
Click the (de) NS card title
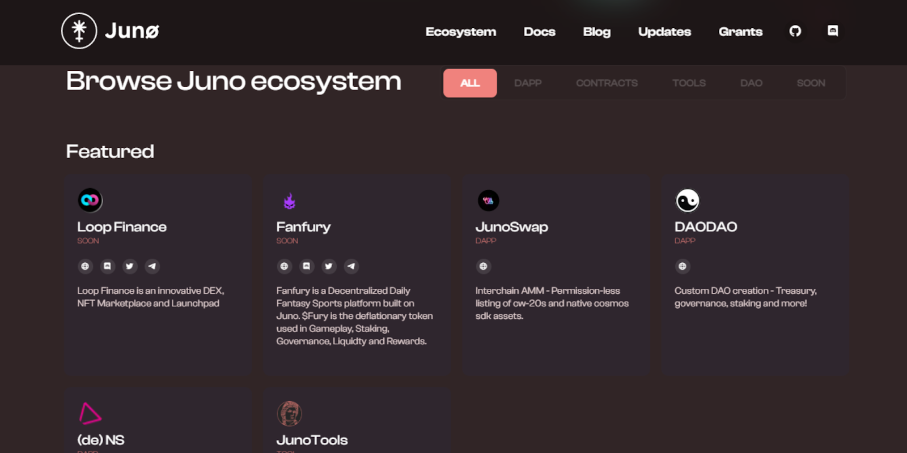tap(101, 440)
